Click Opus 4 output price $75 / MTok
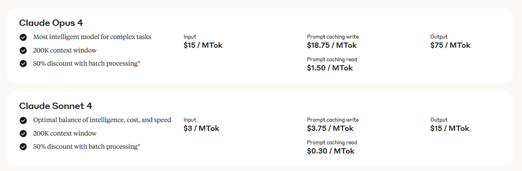The width and height of the screenshot is (522, 171). 450,45
